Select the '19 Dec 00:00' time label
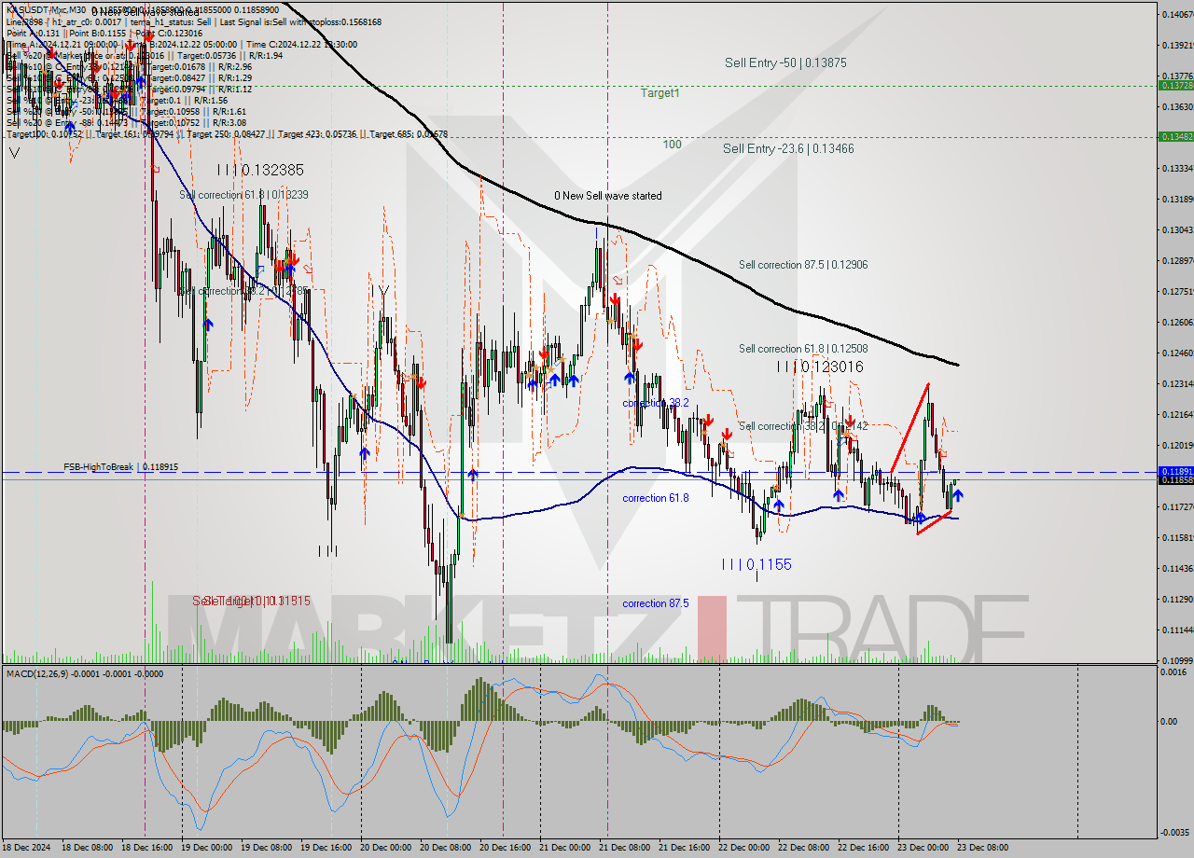 (206, 848)
